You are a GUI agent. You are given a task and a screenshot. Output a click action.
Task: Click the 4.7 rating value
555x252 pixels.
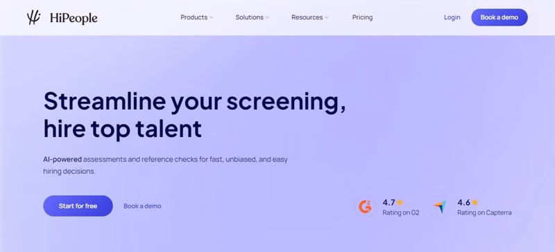pyautogui.click(x=388, y=203)
